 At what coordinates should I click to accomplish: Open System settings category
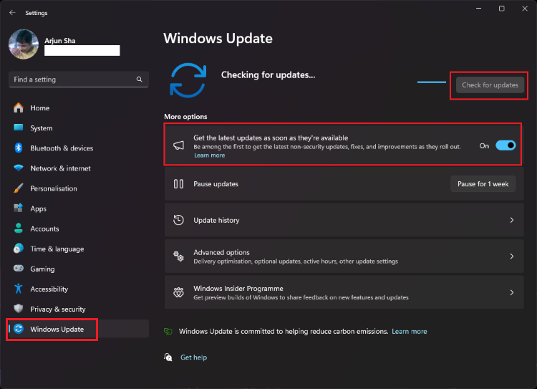79,128
